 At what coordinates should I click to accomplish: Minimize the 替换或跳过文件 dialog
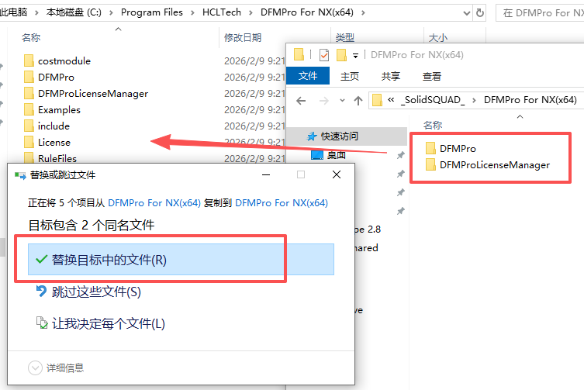pos(266,174)
